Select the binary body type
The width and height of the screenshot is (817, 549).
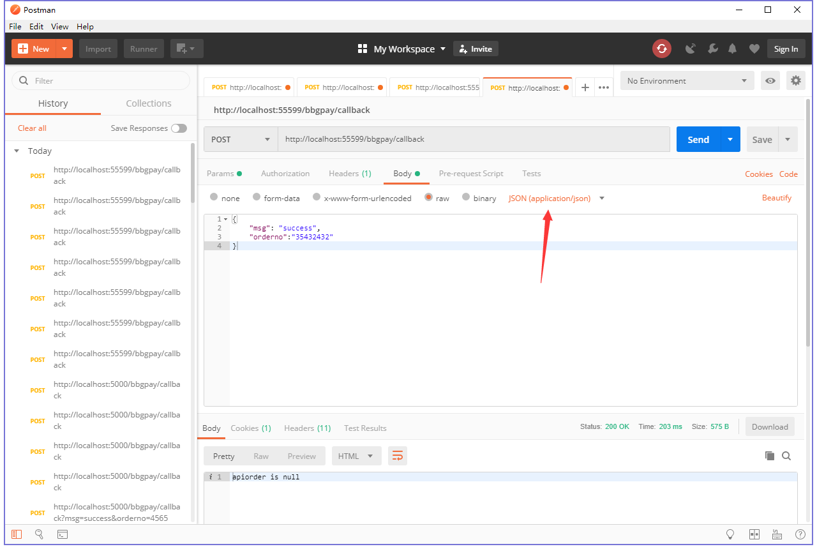click(466, 197)
